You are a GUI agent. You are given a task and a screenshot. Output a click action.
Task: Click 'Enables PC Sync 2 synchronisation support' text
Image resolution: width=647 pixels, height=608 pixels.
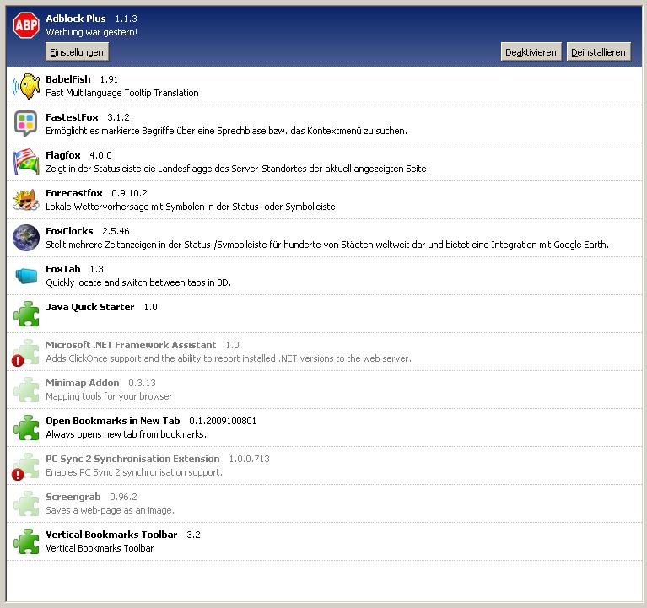pyautogui.click(x=134, y=472)
